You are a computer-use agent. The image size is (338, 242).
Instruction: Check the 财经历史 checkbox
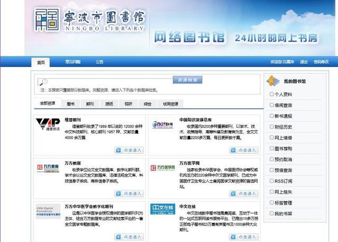click(x=271, y=127)
